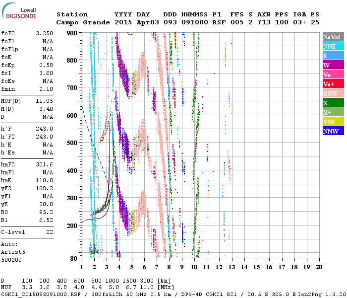Select the X- dark green legend swatch
This screenshot has width=347, height=298.
point(333,103)
